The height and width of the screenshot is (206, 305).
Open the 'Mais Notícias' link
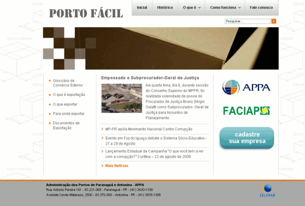pos(116,166)
